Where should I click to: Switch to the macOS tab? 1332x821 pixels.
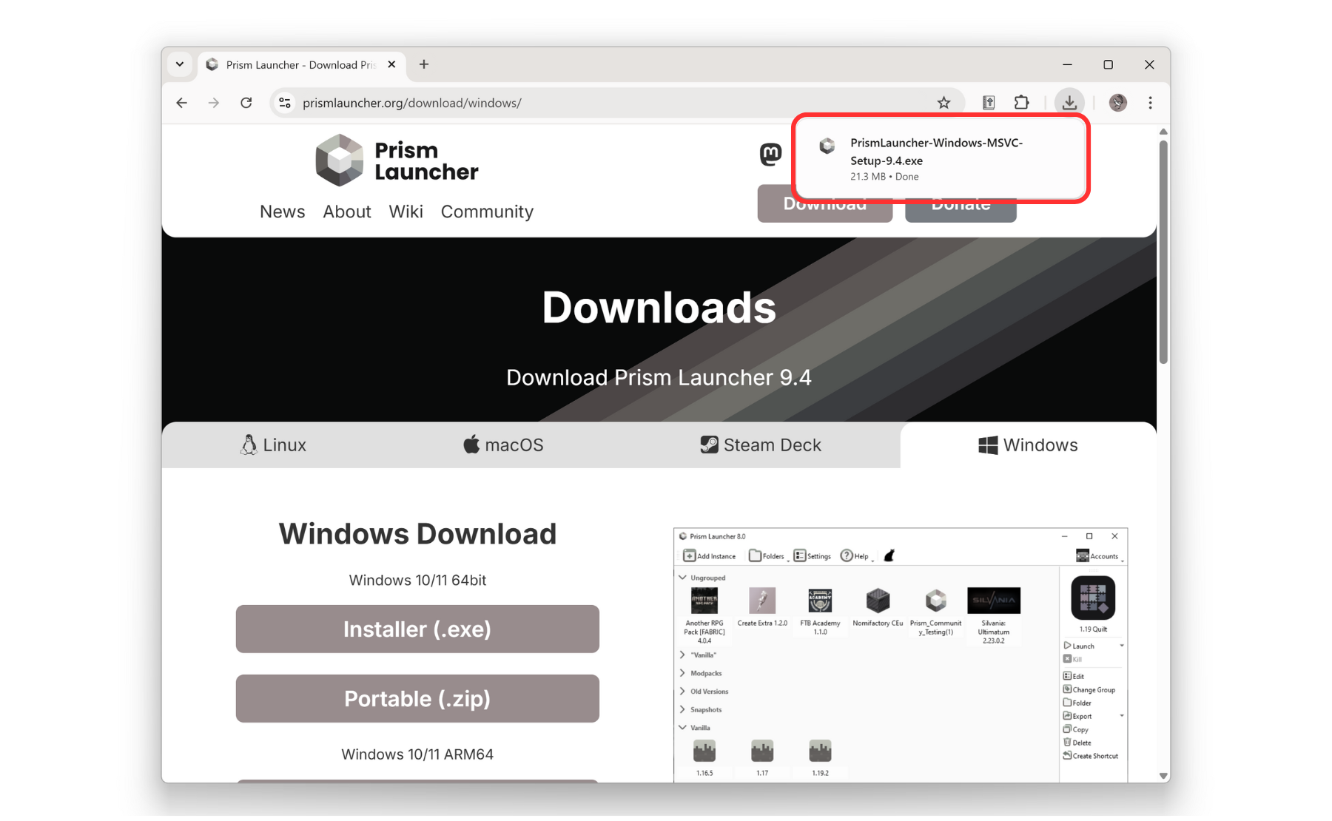tap(503, 445)
